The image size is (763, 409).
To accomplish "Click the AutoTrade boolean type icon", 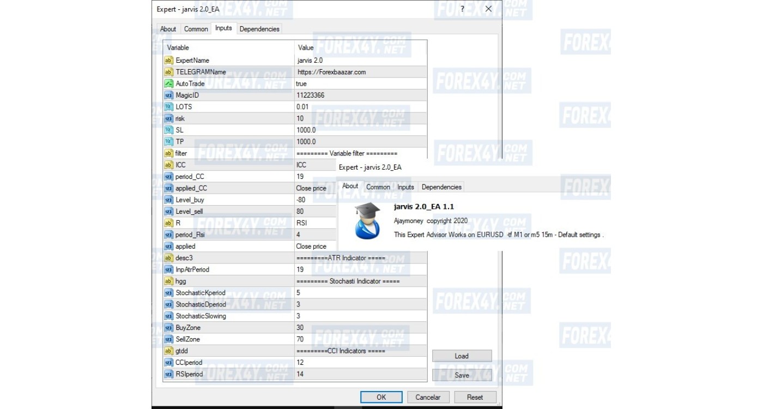I will (x=168, y=83).
